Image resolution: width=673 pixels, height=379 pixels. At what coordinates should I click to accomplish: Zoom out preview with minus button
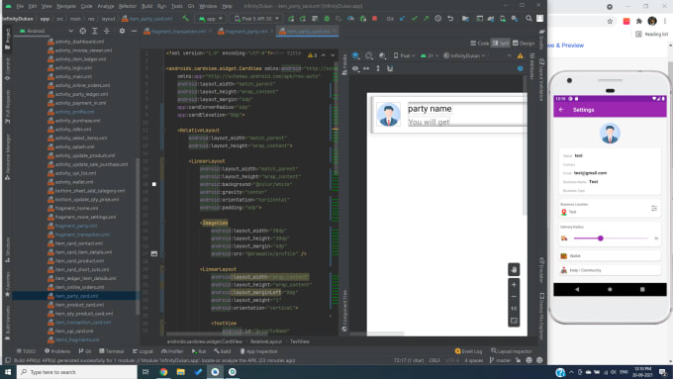(x=514, y=297)
